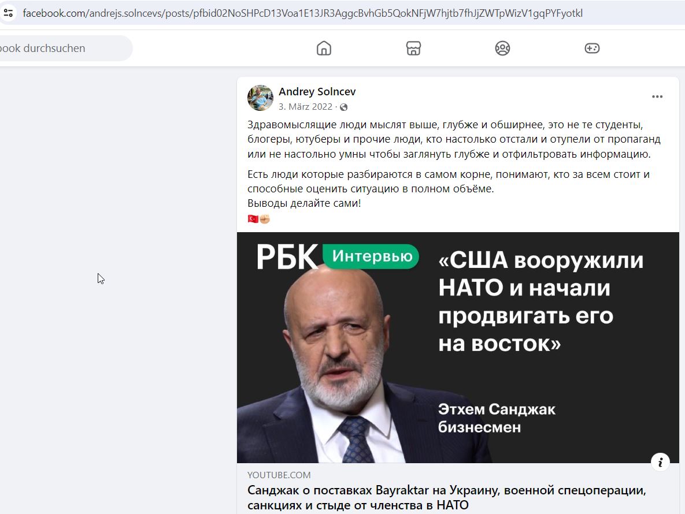Open the Andrey Solncev name link
685x514 pixels.
coord(317,92)
